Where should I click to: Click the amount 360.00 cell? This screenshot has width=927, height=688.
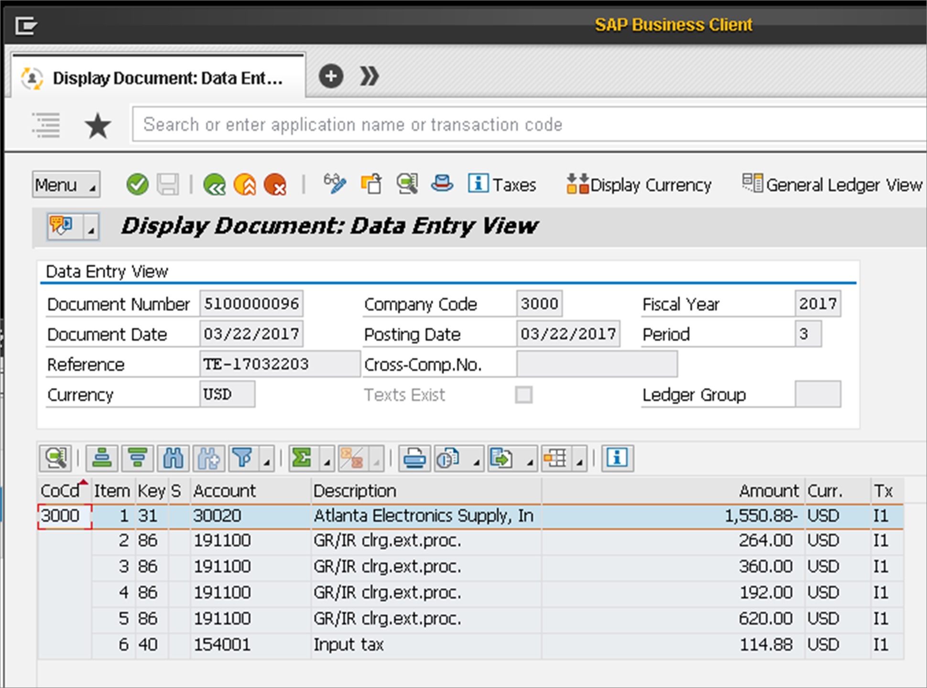673,567
